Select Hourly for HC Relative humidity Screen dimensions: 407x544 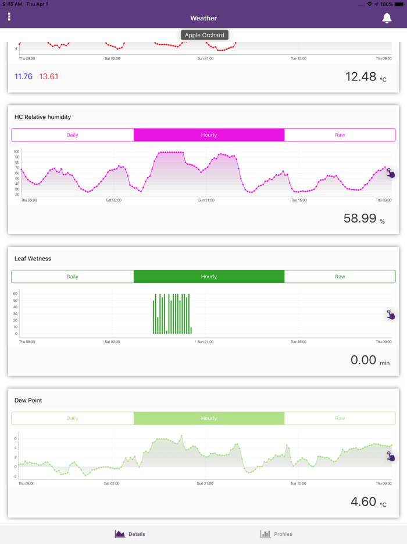tap(209, 135)
